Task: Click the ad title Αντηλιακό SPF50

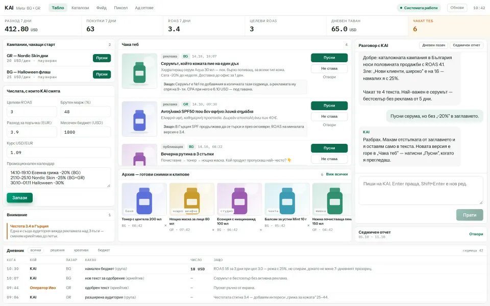Action: pyautogui.click(x=207, y=112)
